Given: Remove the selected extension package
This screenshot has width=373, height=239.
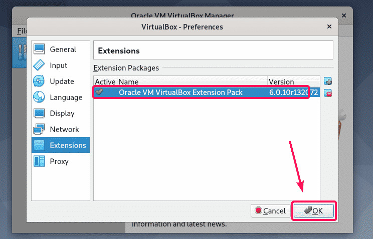Looking at the screenshot, I should click(x=328, y=93).
